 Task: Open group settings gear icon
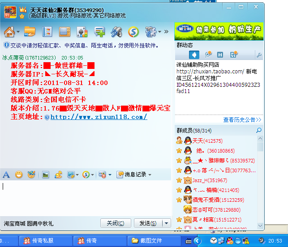click(151, 32)
